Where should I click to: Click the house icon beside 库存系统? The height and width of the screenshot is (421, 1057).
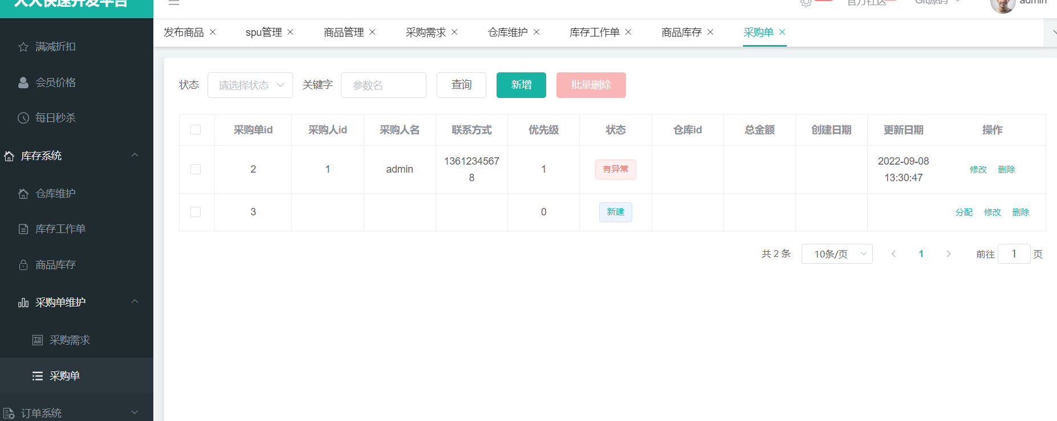coord(9,156)
